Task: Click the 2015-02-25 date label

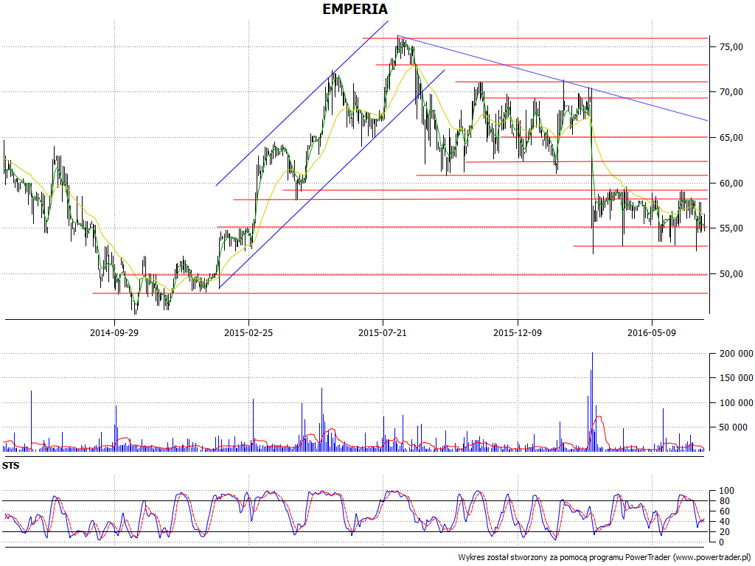Action: (x=248, y=332)
